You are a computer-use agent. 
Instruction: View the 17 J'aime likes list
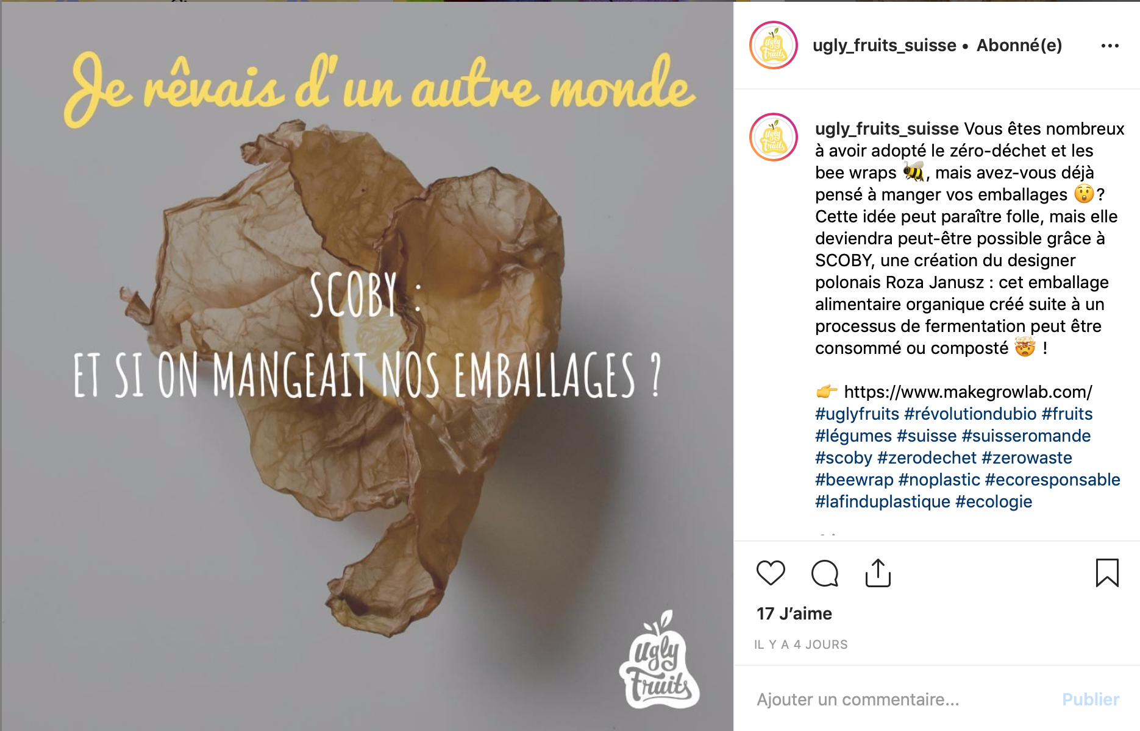click(x=794, y=613)
